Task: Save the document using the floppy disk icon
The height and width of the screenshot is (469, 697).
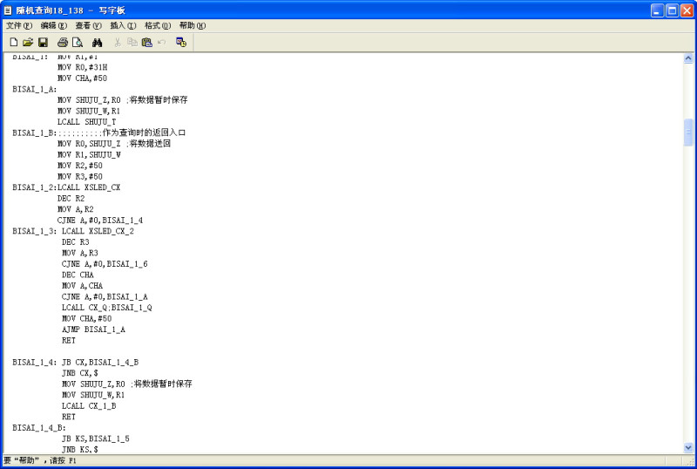Action: [x=43, y=42]
